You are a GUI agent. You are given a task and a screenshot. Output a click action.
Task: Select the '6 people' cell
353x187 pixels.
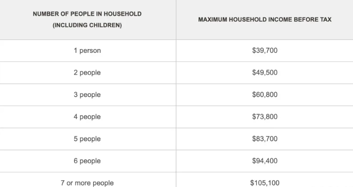coord(87,161)
